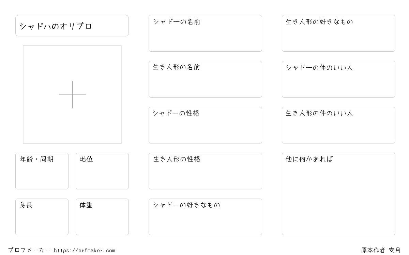Select the 生き人形の仲のいい人 box
This screenshot has width=409, height=255.
tap(338, 125)
